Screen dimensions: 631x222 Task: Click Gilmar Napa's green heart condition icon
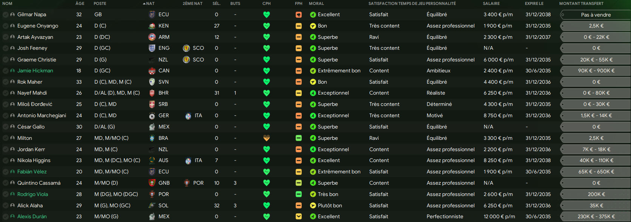[x=266, y=15]
